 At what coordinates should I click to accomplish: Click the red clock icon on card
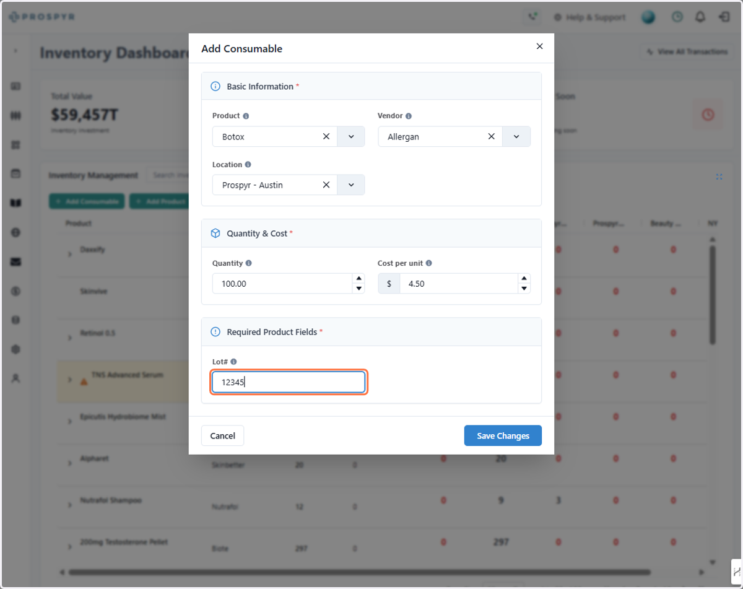pos(708,115)
